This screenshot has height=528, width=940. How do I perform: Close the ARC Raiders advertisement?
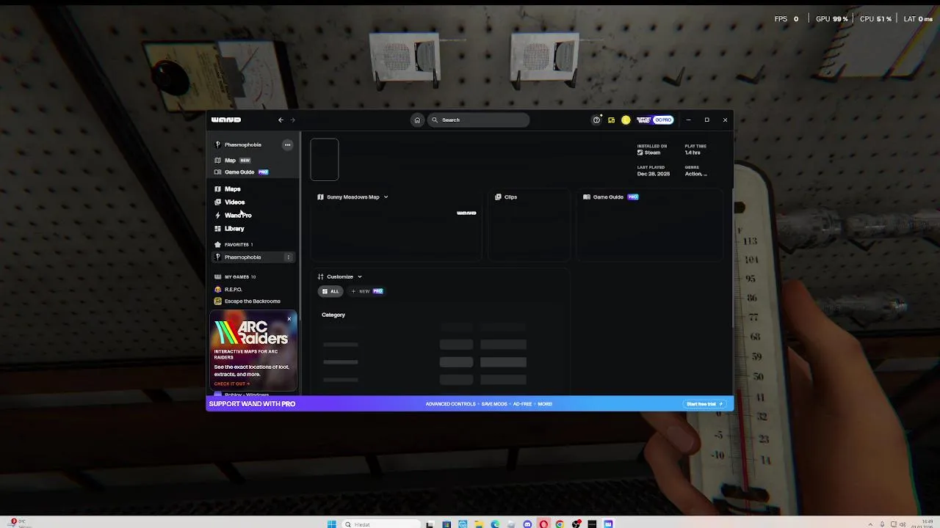click(x=289, y=319)
